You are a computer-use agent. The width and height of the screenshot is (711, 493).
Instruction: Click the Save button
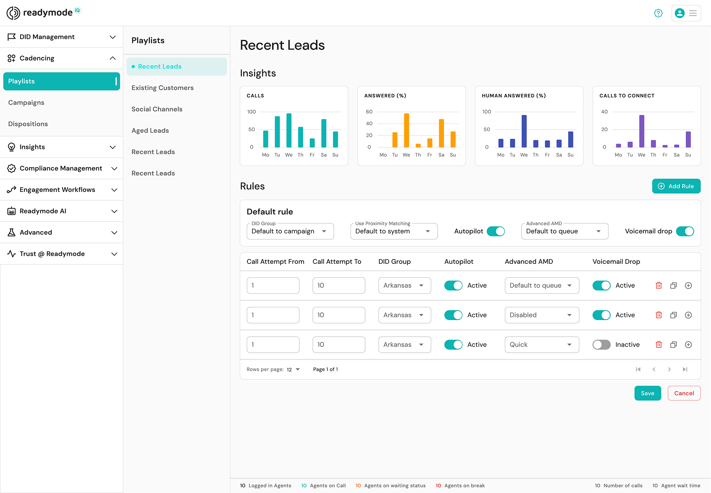(647, 393)
